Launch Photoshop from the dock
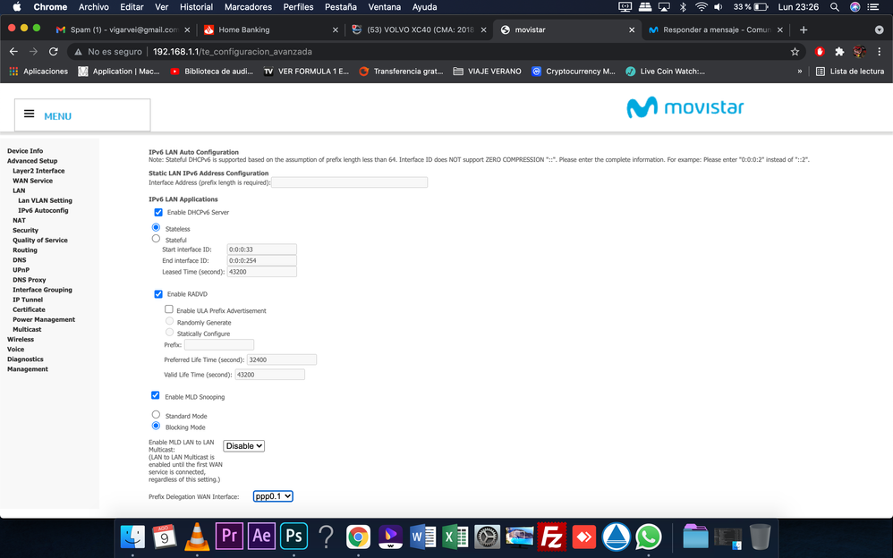 pyautogui.click(x=293, y=536)
